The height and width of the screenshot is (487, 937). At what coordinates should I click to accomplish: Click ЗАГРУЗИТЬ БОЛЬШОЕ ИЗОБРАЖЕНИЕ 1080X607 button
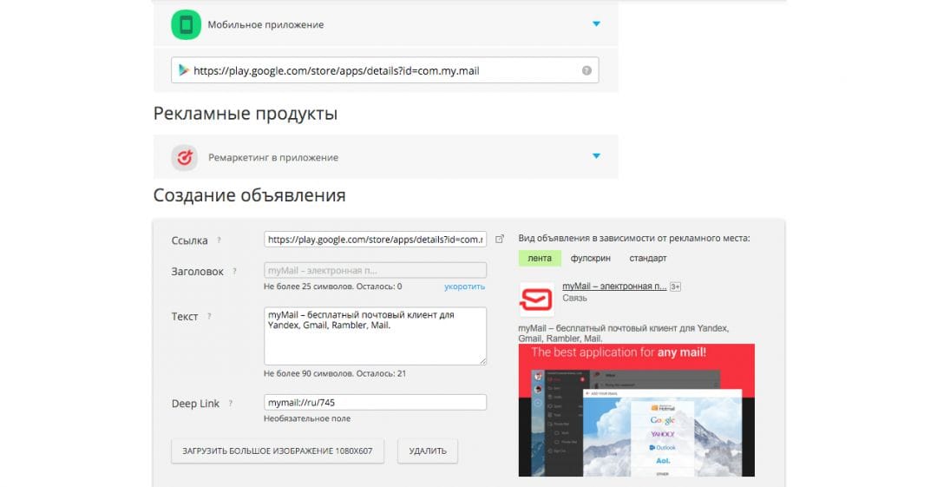[278, 451]
